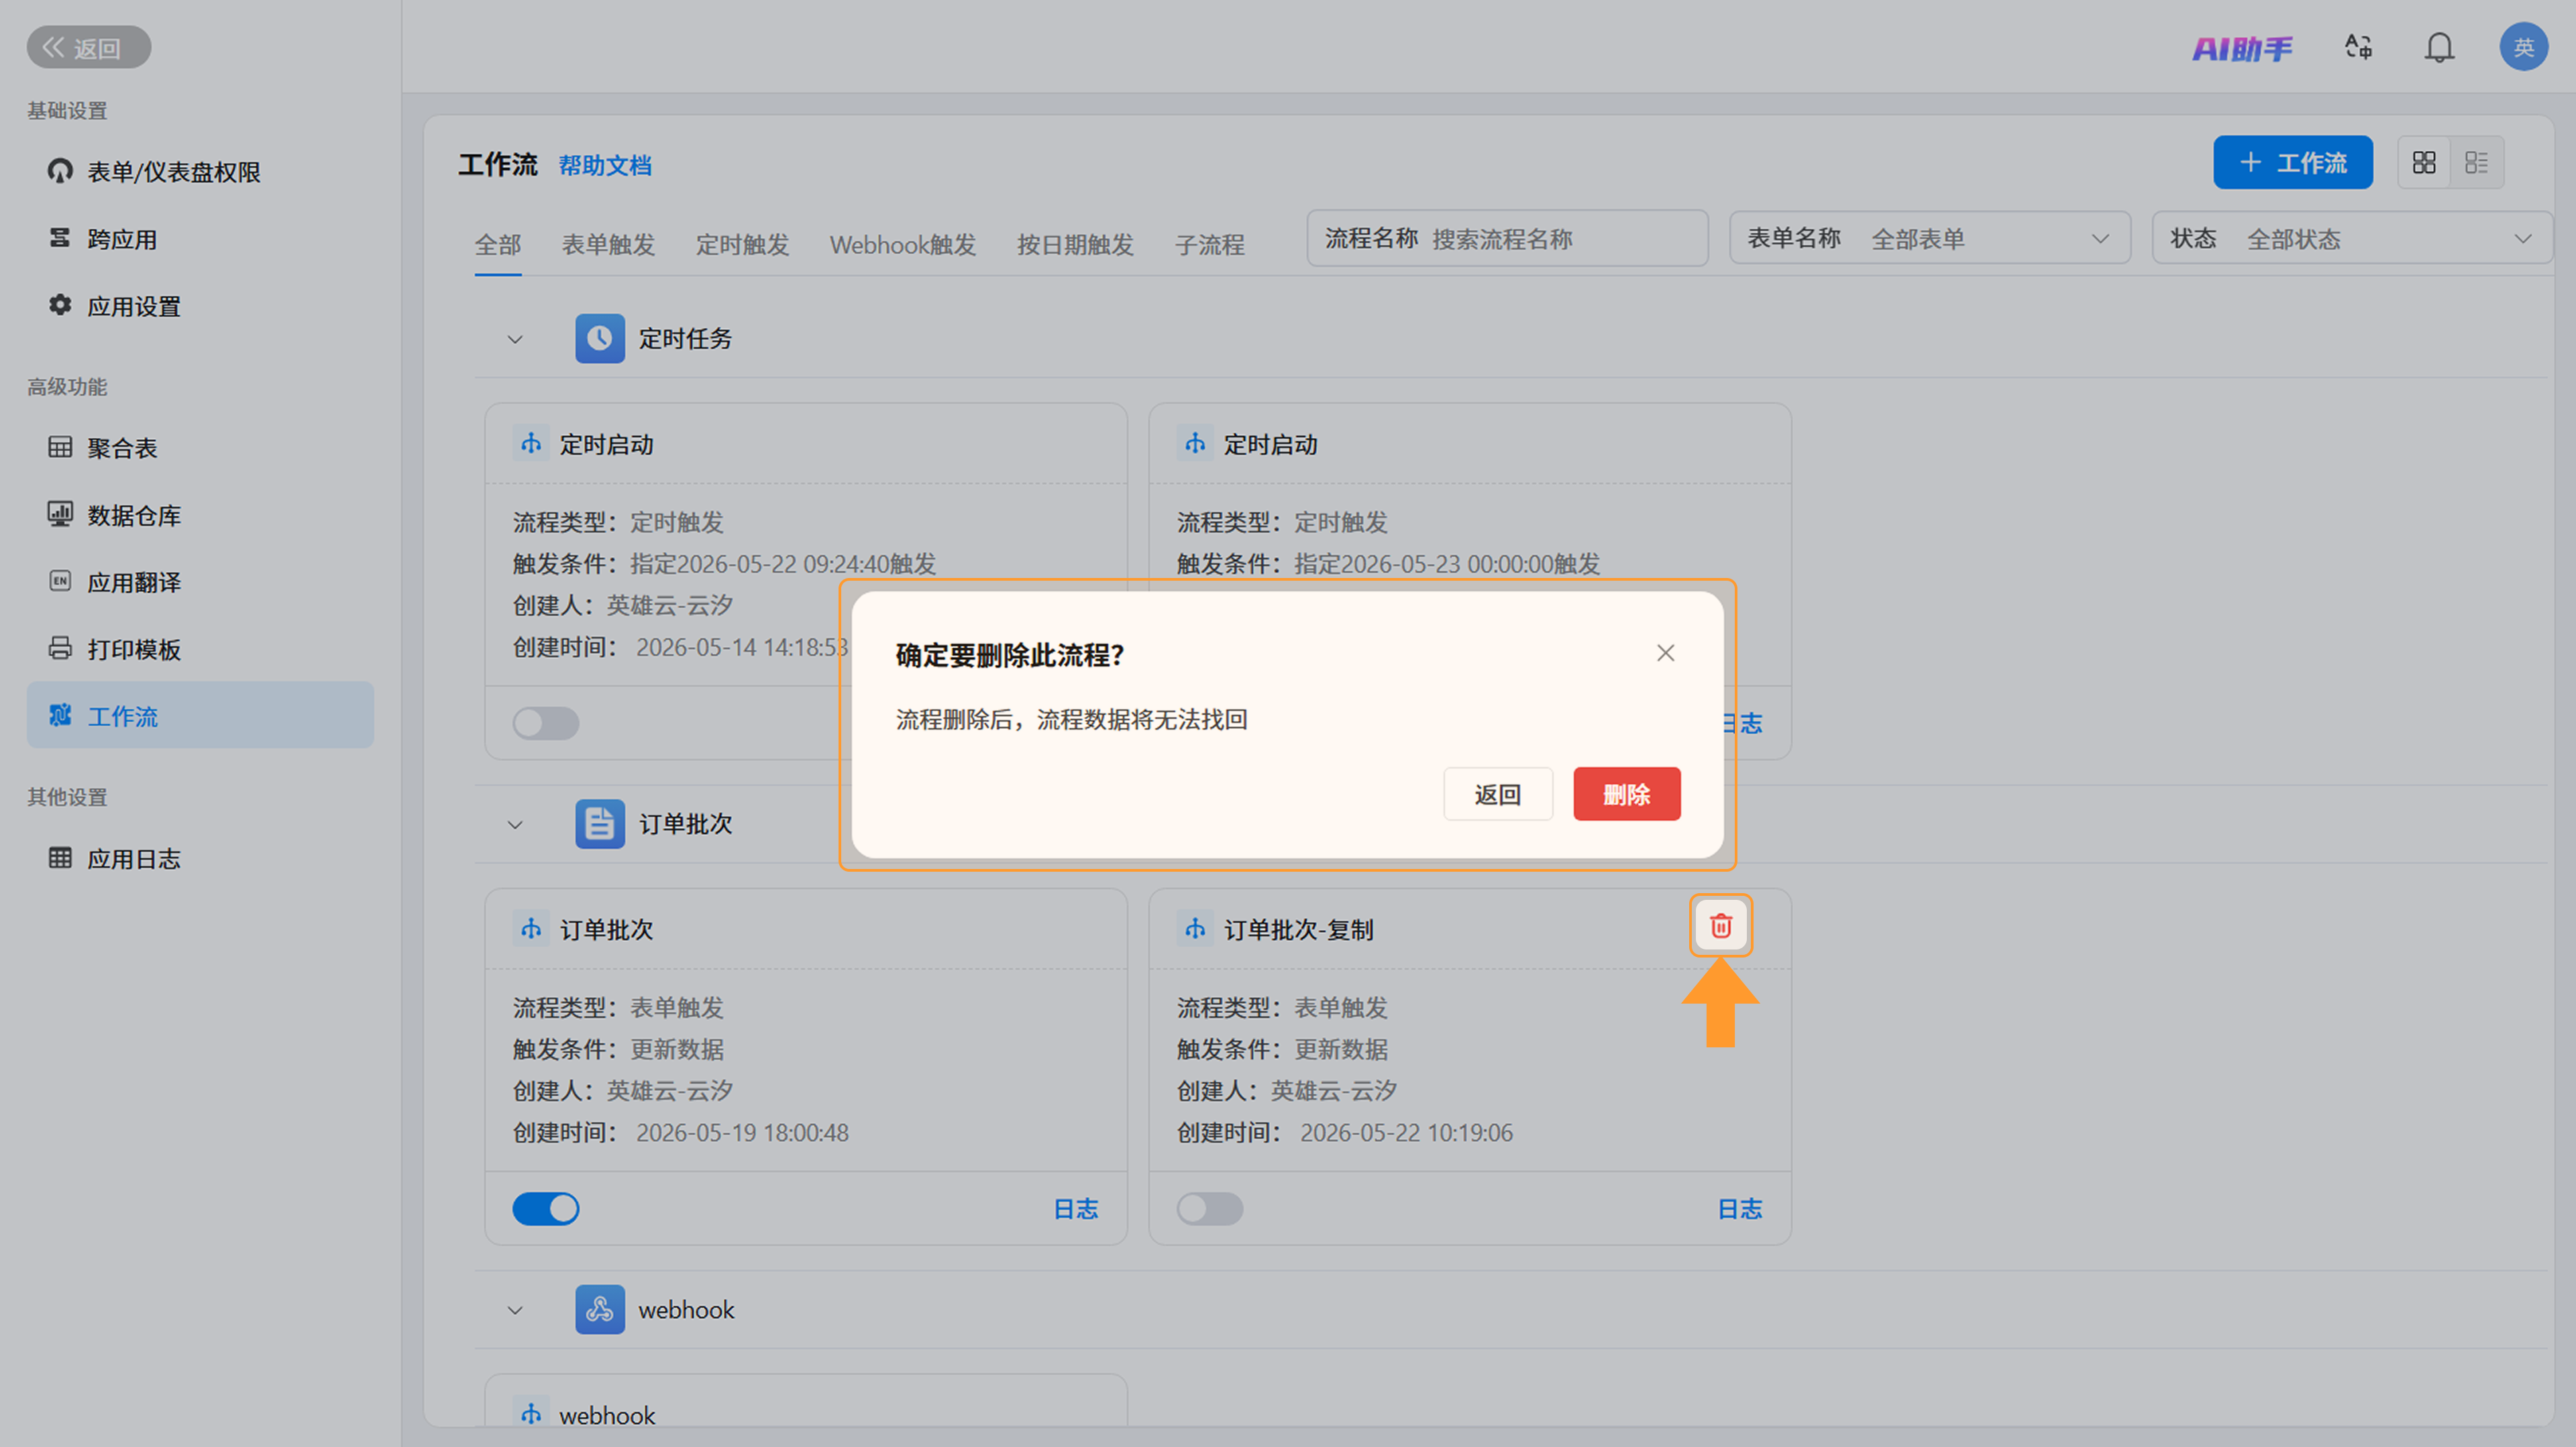Click flow icon on first 定时启动 card
2576x1447 pixels.
pos(531,444)
